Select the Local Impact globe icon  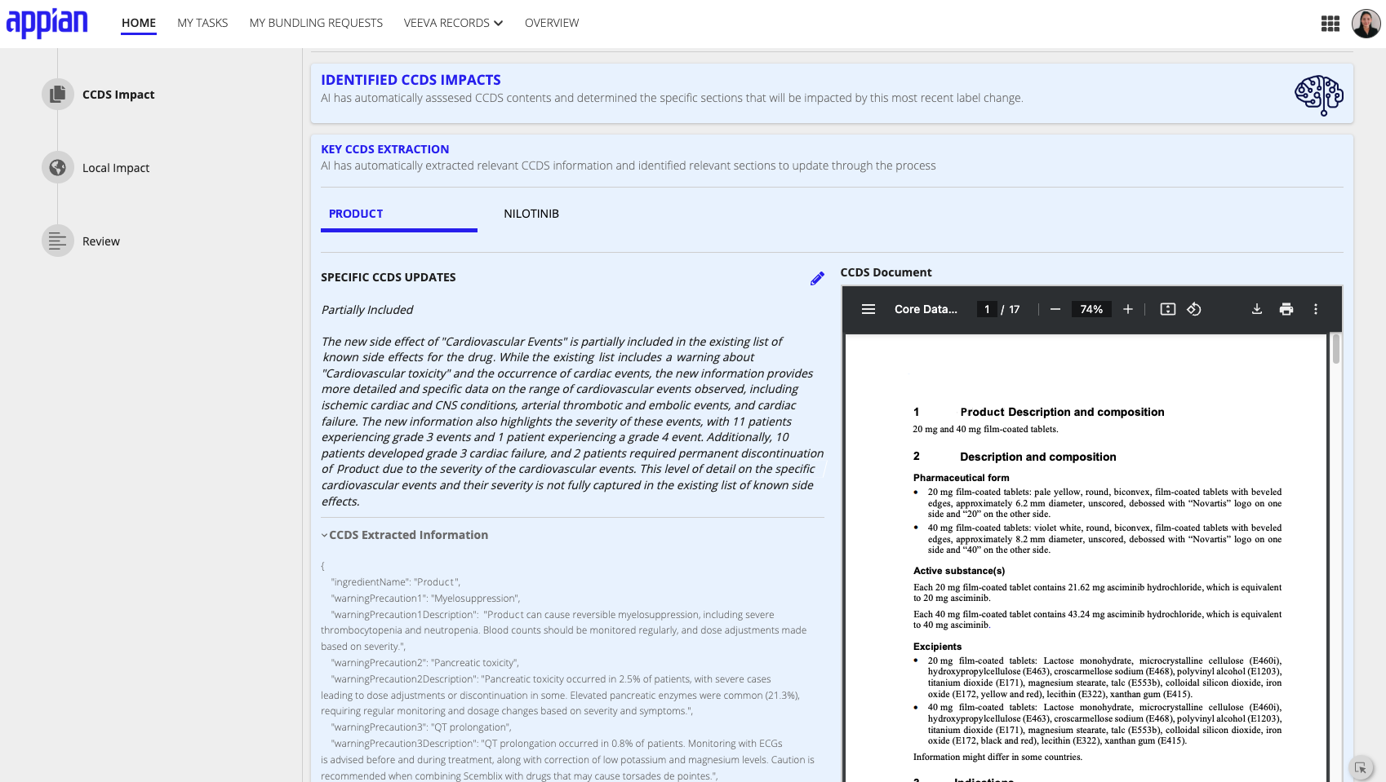click(x=57, y=168)
